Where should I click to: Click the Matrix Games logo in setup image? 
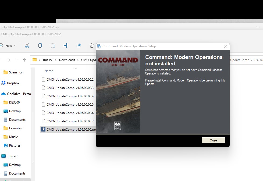118,126
